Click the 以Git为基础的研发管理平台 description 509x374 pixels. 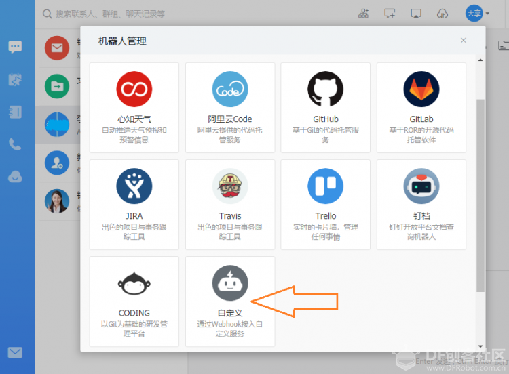134,329
